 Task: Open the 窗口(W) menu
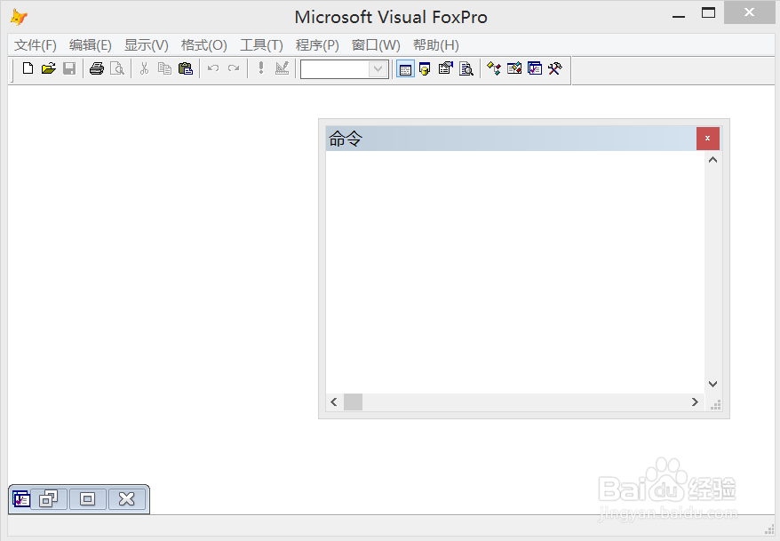click(376, 45)
